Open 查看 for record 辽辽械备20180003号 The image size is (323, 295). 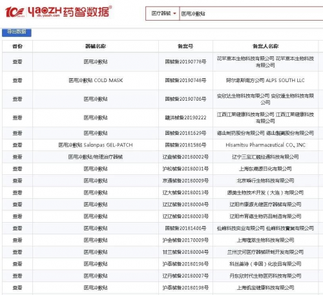[17, 216]
